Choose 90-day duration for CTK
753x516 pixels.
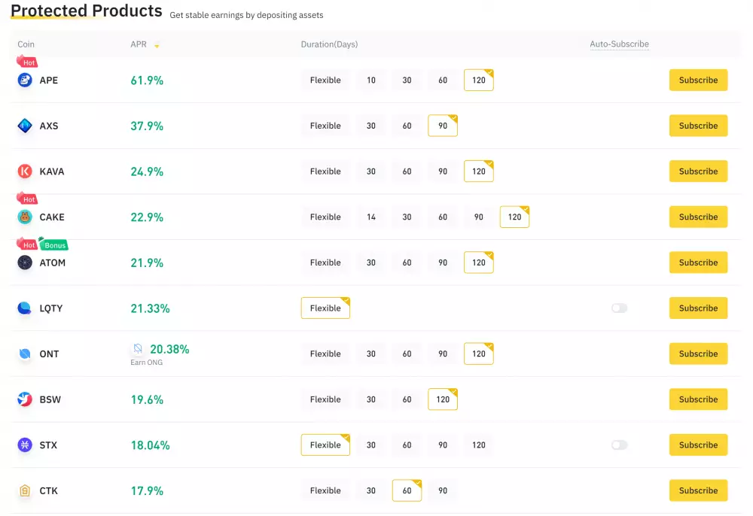click(x=443, y=490)
